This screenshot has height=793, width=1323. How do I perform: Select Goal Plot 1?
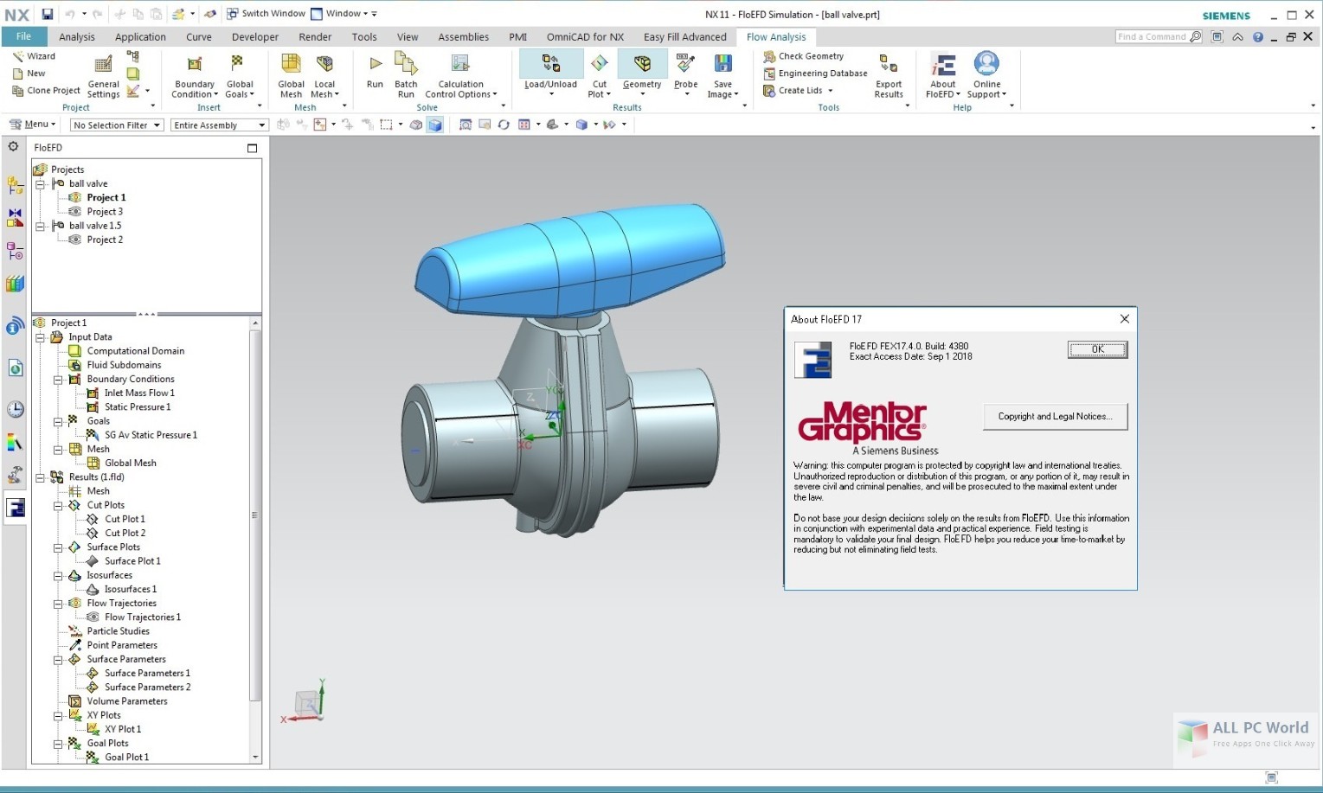126,758
